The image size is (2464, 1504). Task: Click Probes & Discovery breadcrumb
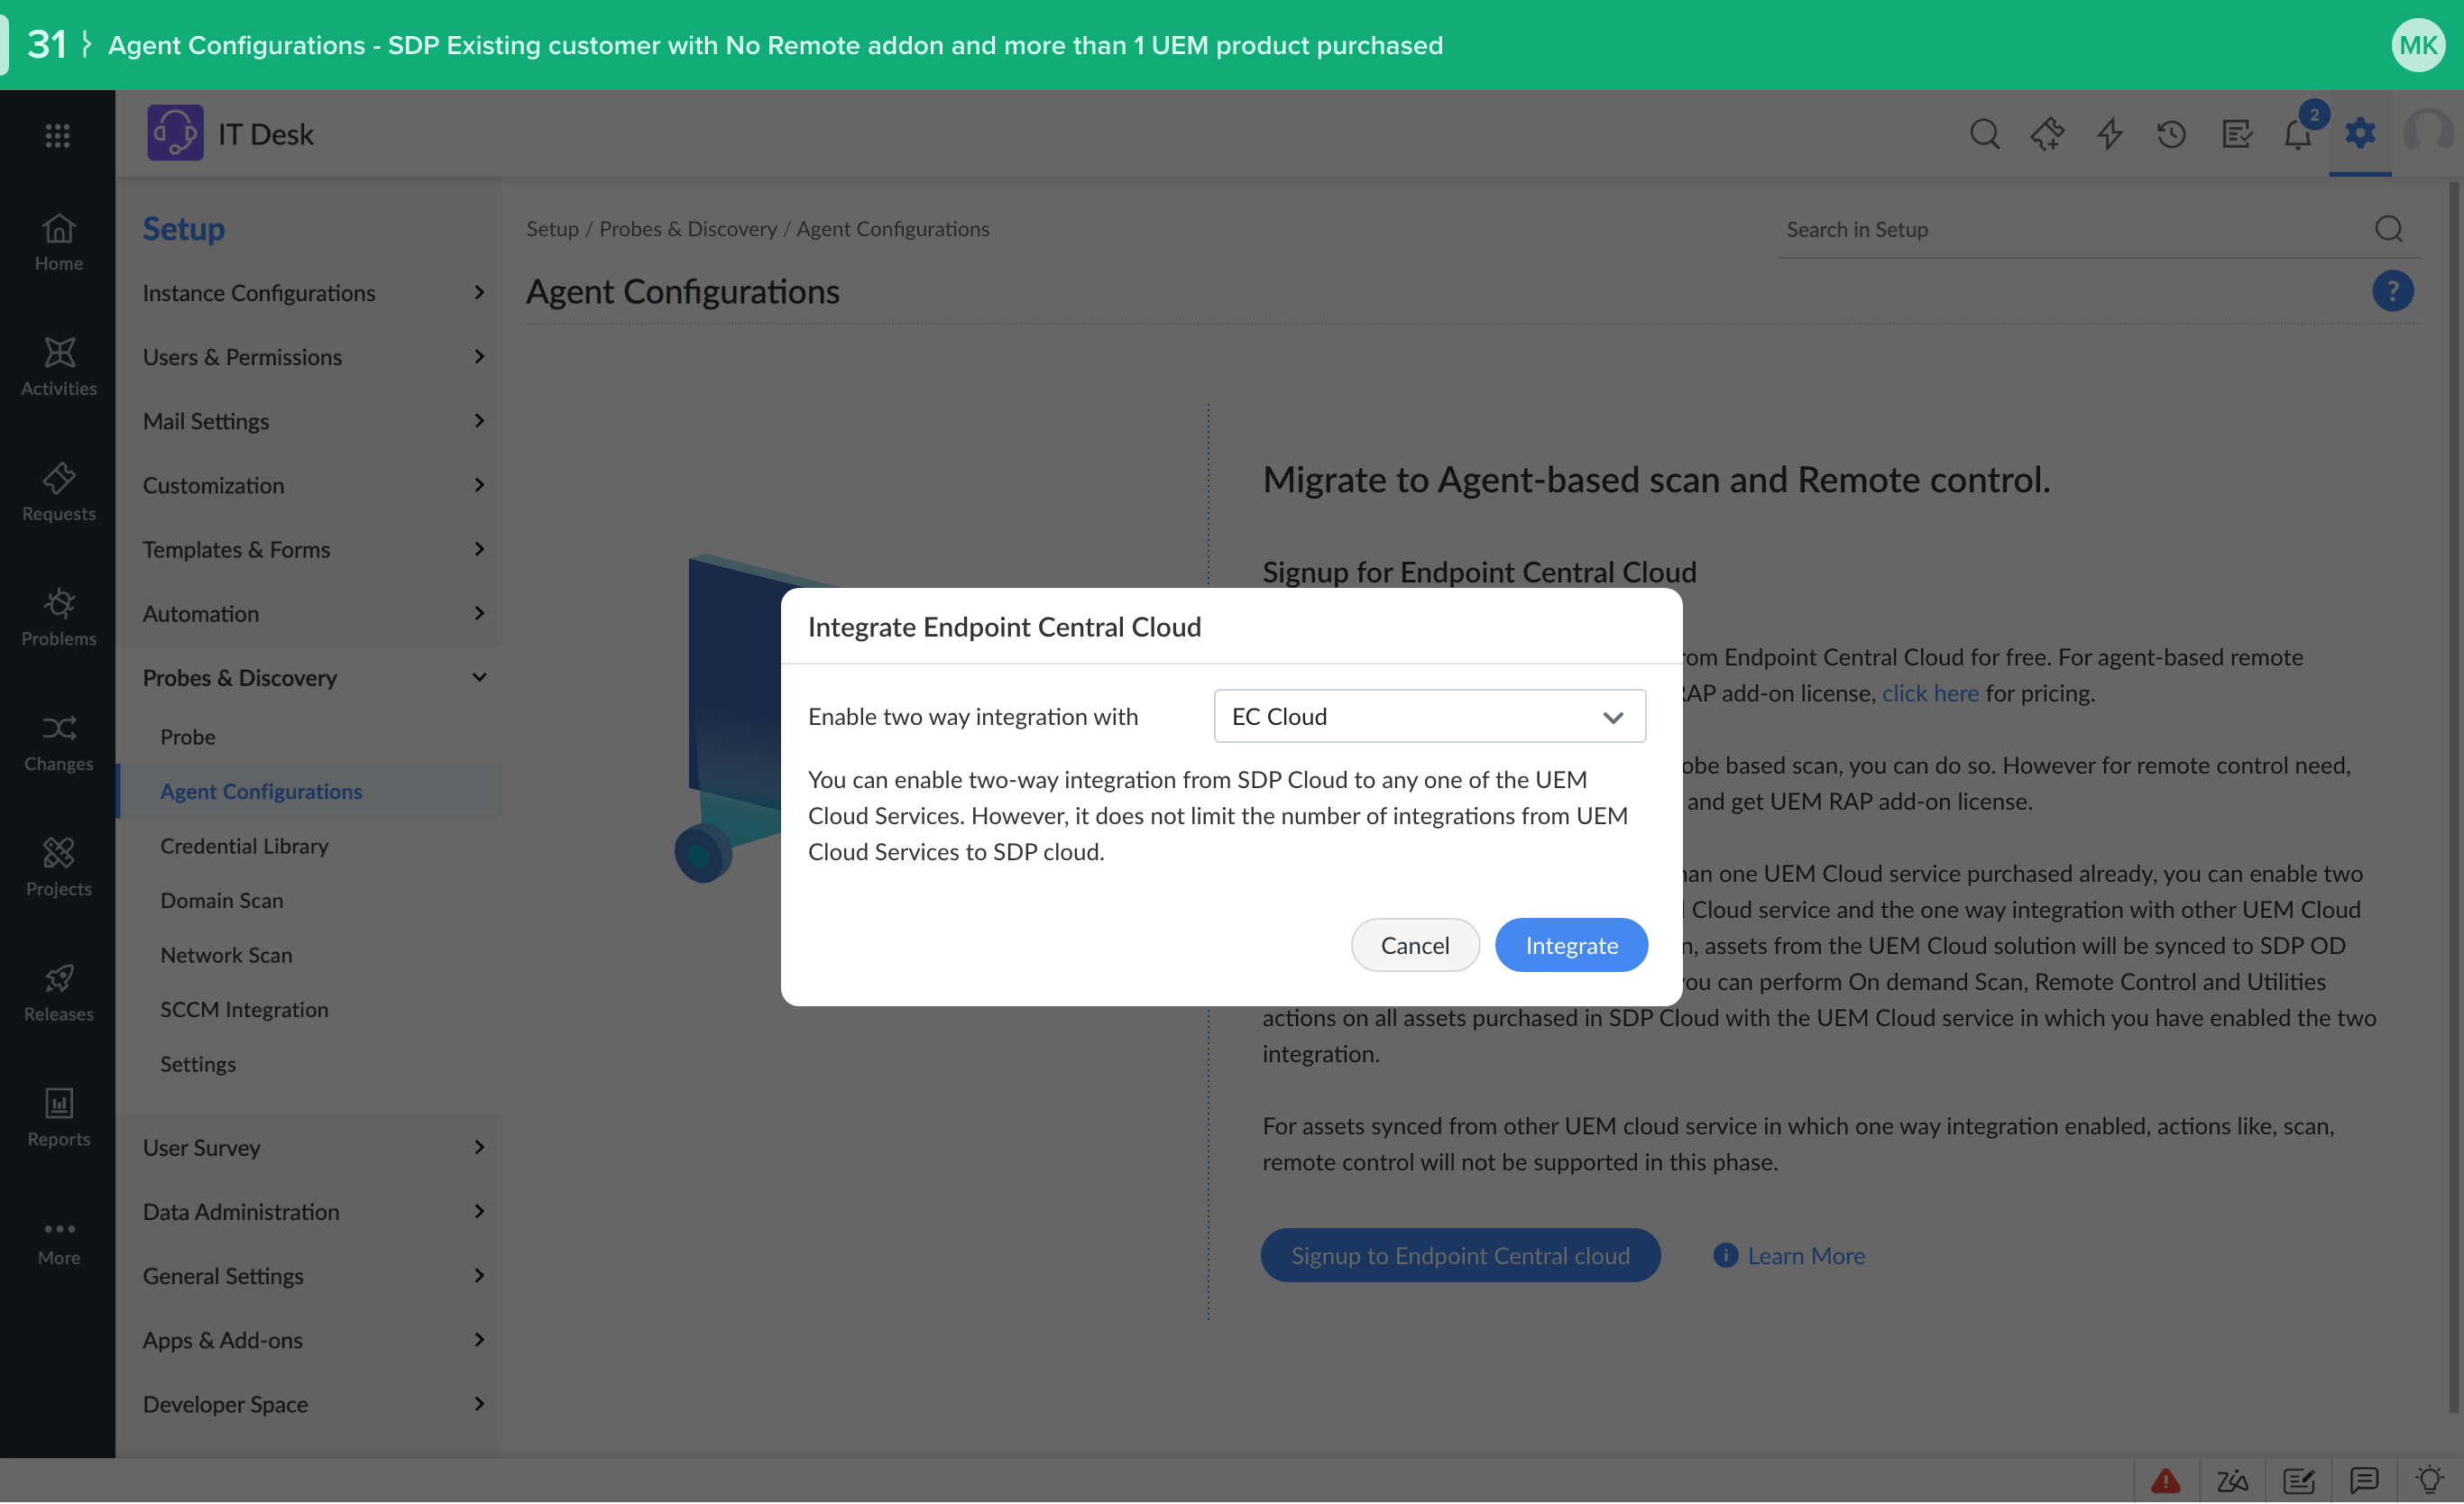click(687, 229)
